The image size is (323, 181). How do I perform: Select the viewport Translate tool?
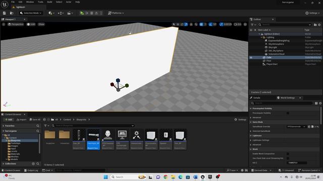(x=178, y=24)
